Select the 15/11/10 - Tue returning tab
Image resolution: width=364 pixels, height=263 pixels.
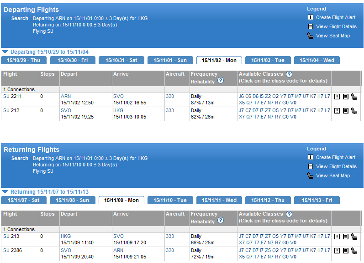170,200
